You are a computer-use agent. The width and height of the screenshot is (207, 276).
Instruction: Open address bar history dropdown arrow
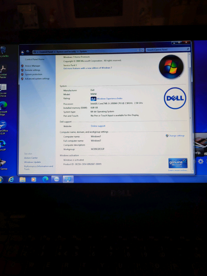(138, 50)
